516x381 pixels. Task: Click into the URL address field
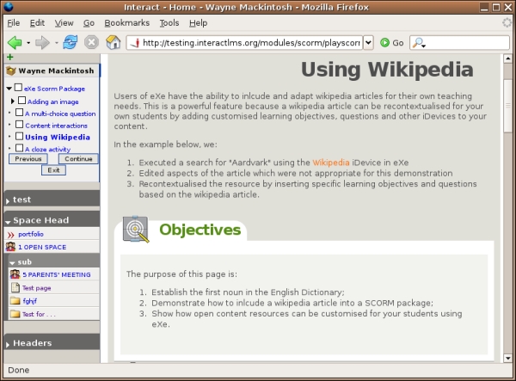pyautogui.click(x=251, y=43)
